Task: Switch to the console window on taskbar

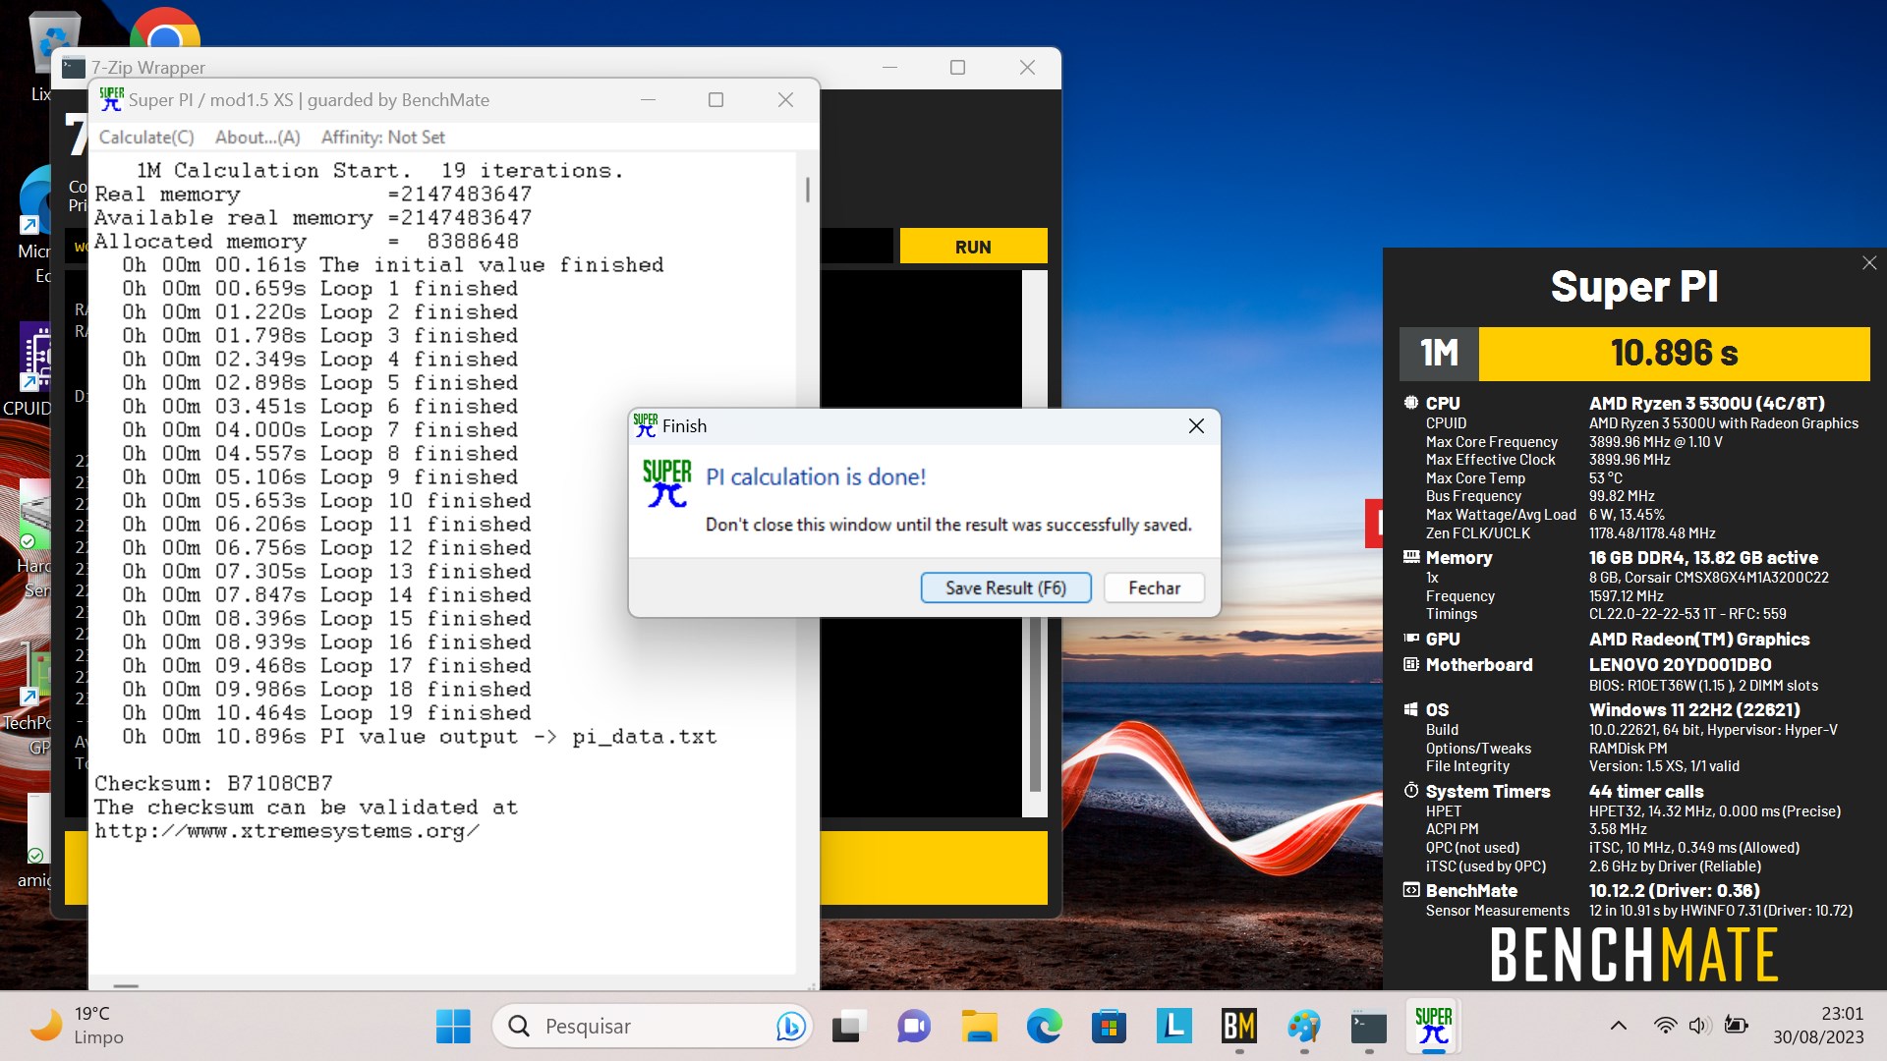Action: [1369, 1027]
